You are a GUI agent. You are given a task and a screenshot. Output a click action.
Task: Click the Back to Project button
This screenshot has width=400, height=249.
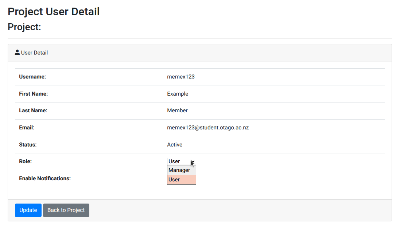pos(66,210)
